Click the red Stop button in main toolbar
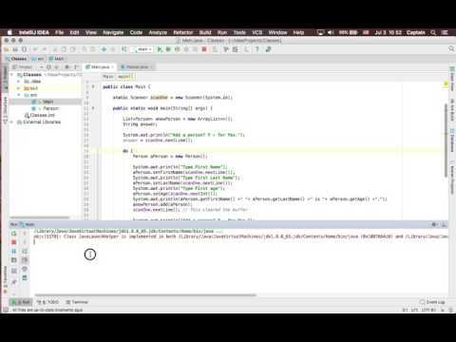 point(204,49)
